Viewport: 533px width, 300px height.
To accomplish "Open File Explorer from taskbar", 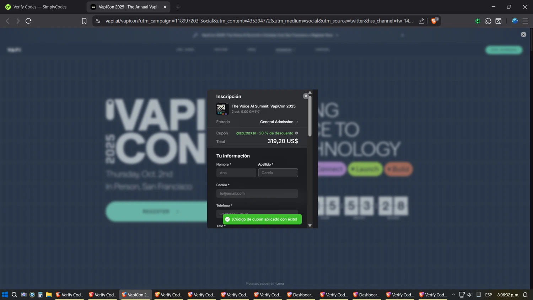I will 49,295.
